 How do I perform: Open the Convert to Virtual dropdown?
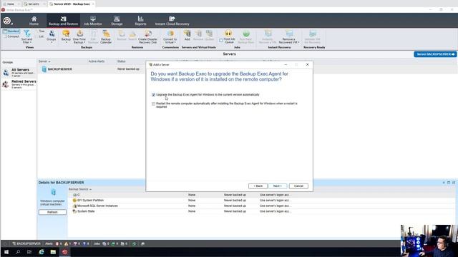click(x=170, y=36)
